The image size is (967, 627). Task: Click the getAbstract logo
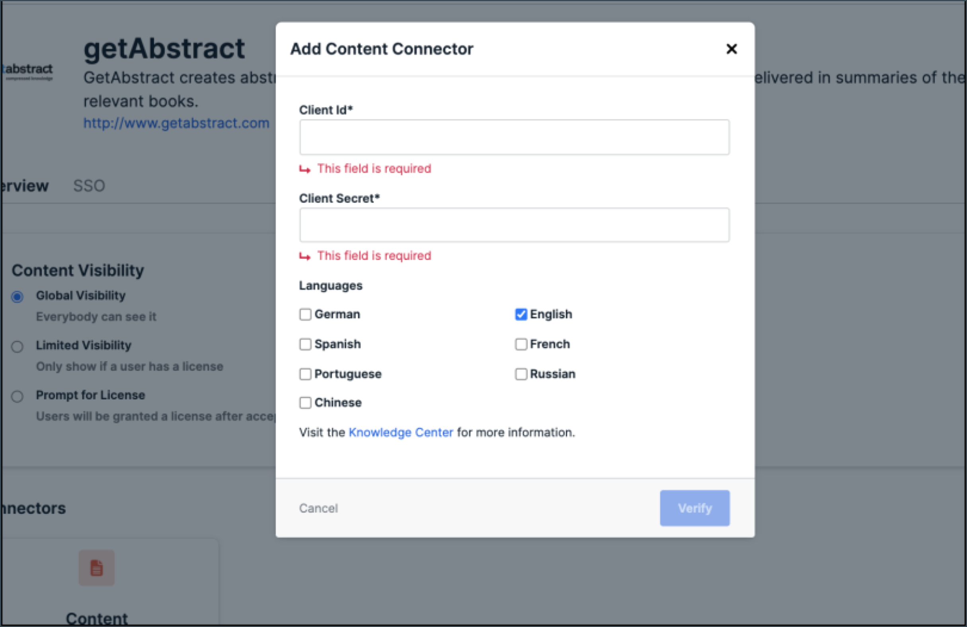(27, 70)
